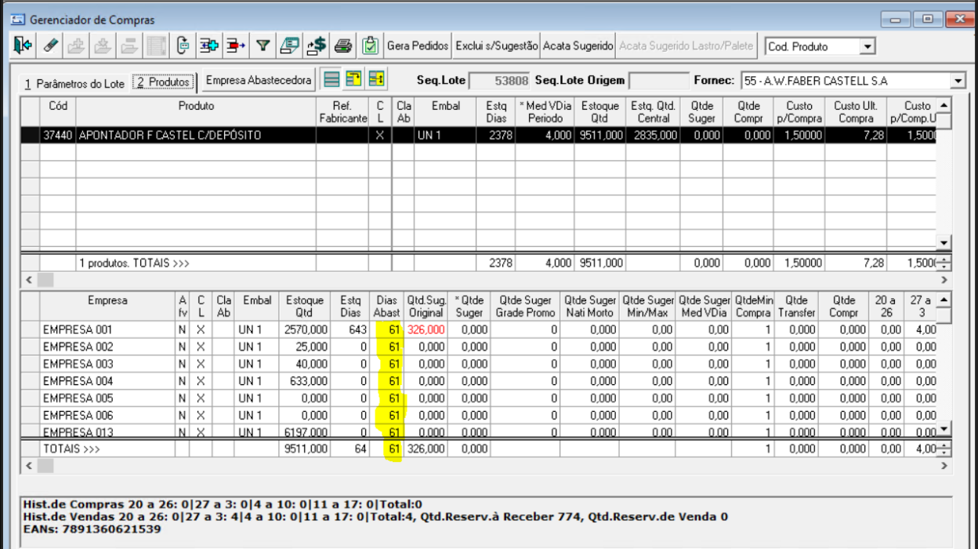Click the EMPRESA 001 row name
Image resolution: width=978 pixels, height=549 pixels.
(78, 329)
